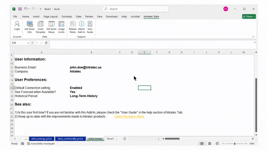Collapse the ribbon with chevron arrow
Viewport: 267px width, 150px height.
(x=254, y=37)
